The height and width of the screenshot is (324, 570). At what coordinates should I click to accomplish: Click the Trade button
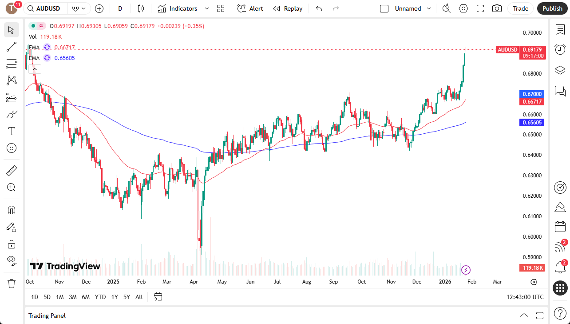pyautogui.click(x=521, y=8)
